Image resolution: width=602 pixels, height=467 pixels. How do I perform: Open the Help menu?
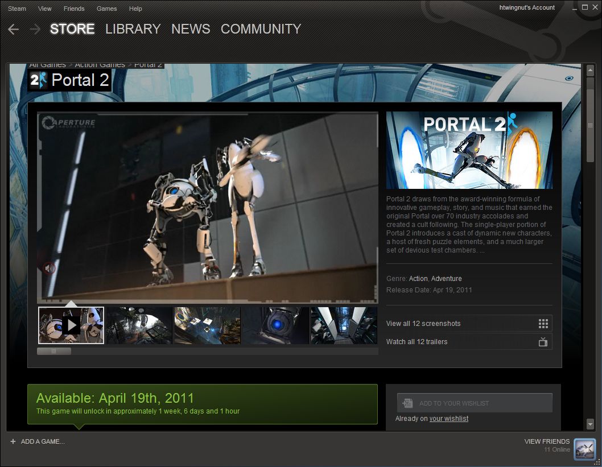[x=135, y=9]
